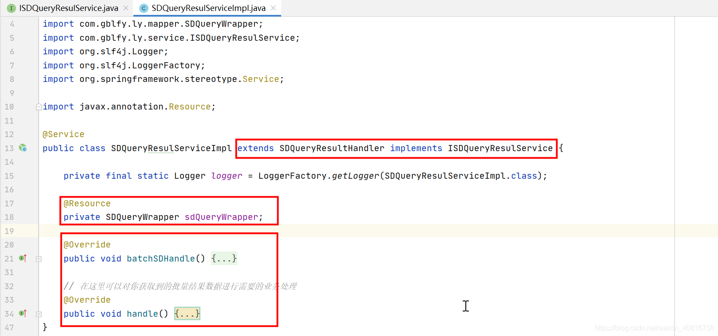Click the implements-method gutter icon on line 21
Viewport: 718px width, 336px height.
tap(23, 258)
